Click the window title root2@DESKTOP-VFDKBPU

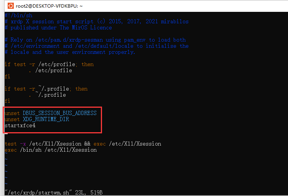(49, 6)
